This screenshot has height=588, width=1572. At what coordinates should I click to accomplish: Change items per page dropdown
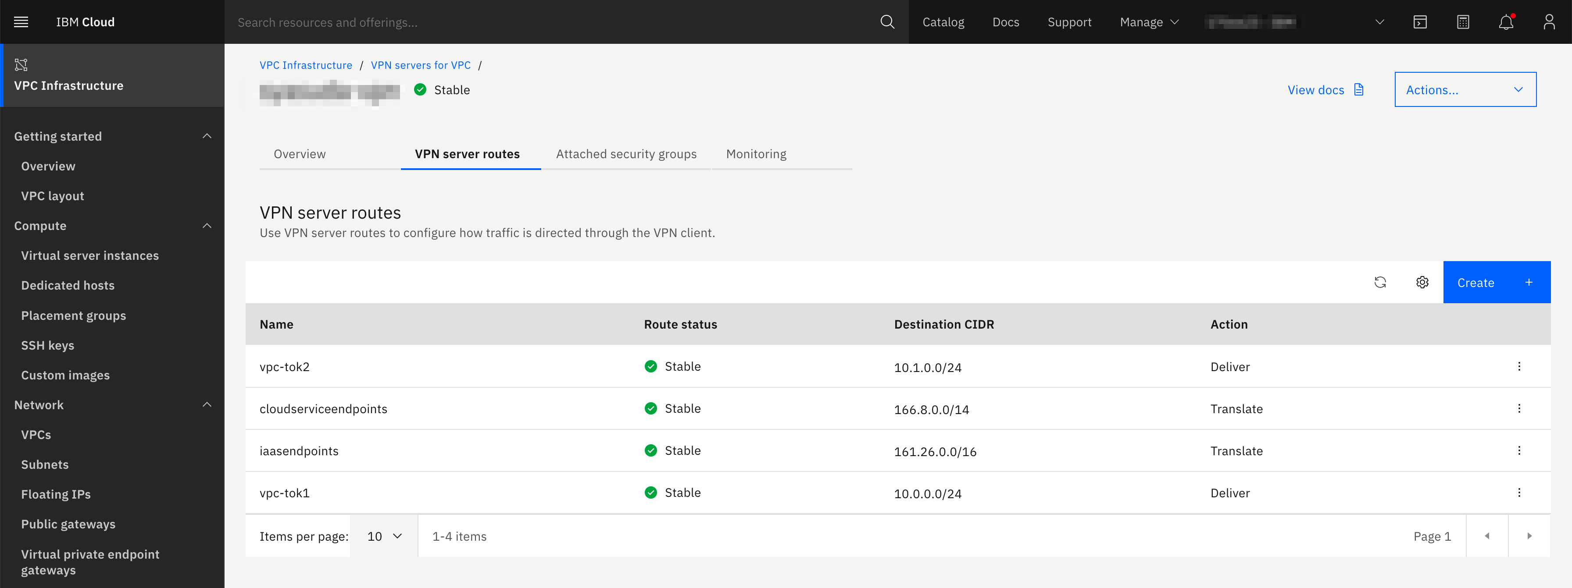click(384, 535)
